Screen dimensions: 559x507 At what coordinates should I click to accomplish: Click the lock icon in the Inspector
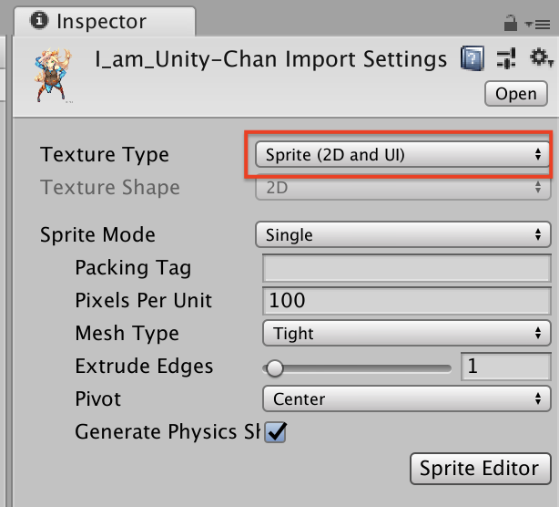pyautogui.click(x=513, y=21)
